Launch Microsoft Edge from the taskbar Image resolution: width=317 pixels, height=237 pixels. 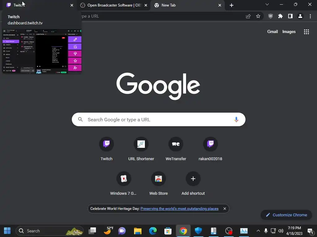(x=153, y=231)
